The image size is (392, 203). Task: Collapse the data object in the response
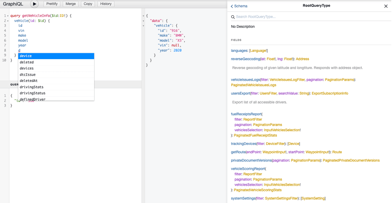point(143,21)
